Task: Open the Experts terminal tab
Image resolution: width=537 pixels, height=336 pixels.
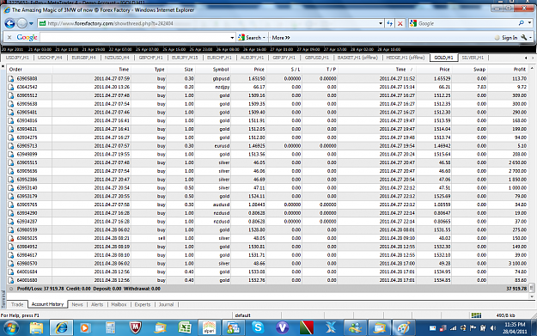Action: click(x=143, y=304)
